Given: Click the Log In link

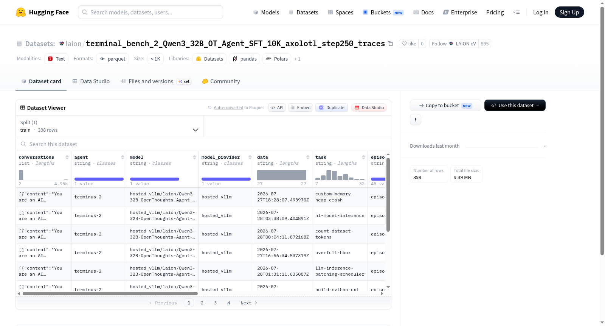Looking at the screenshot, I should pyautogui.click(x=541, y=12).
